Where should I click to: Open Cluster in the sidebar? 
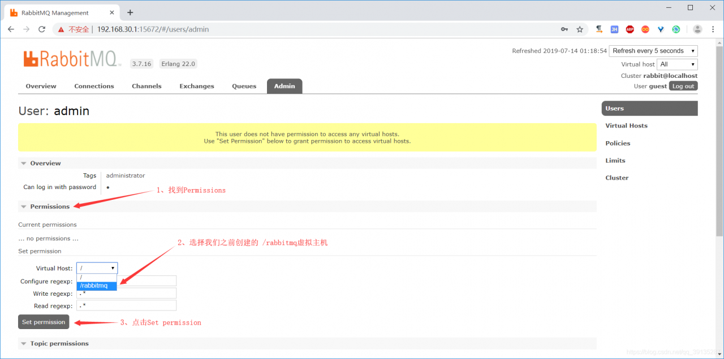click(617, 178)
